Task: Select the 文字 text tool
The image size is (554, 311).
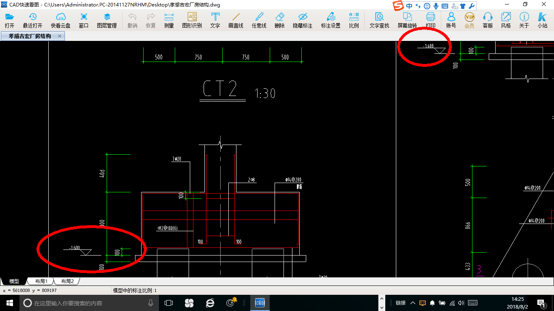Action: [x=215, y=20]
